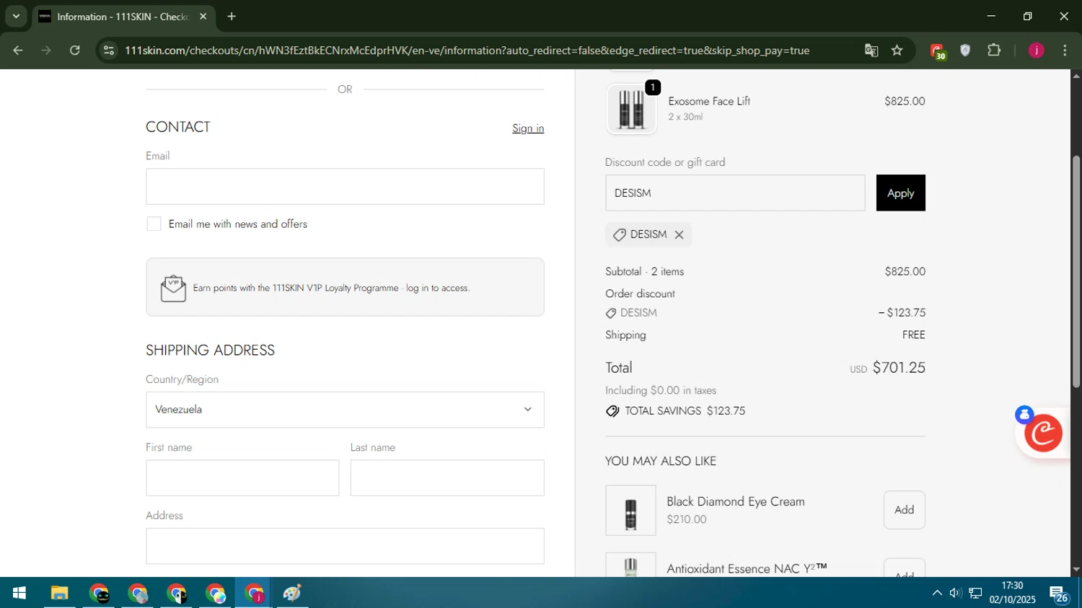Image resolution: width=1082 pixels, height=608 pixels.
Task: Open site information icon in address bar
Action: 109,50
